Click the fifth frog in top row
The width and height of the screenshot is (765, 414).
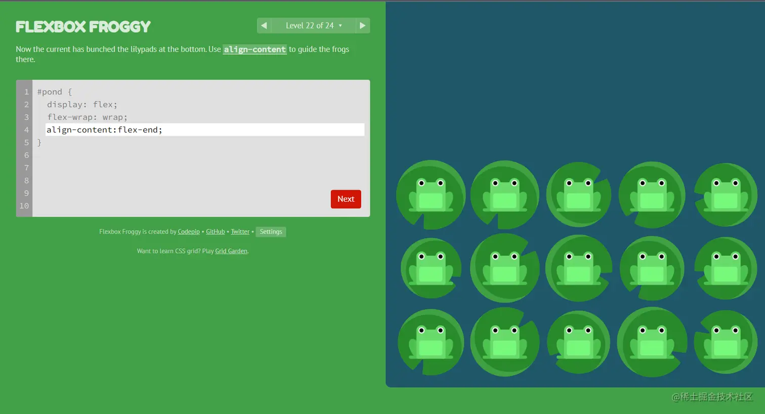[726, 195]
